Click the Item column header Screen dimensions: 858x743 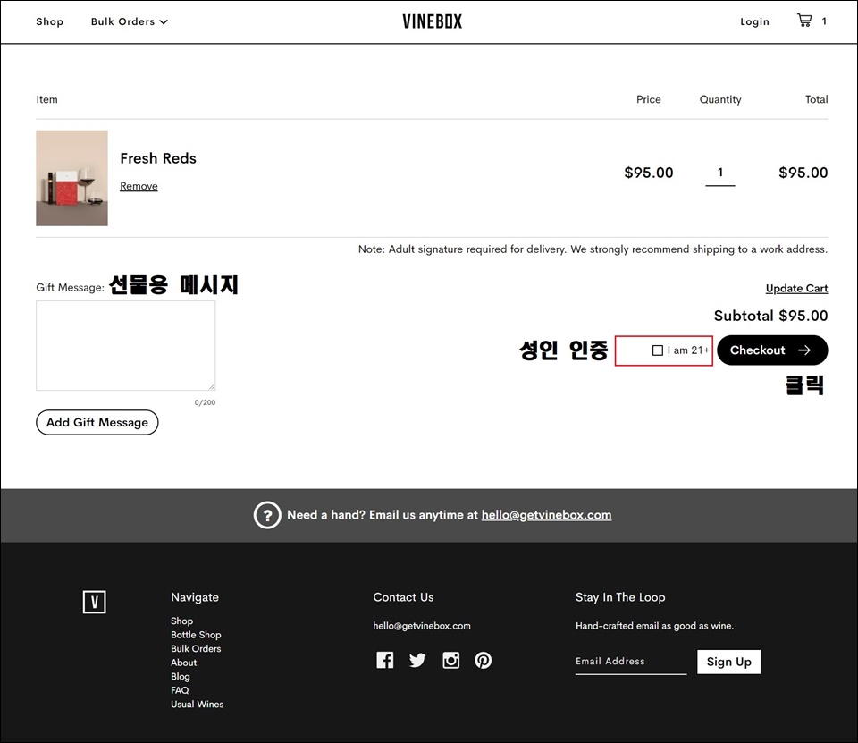click(x=46, y=99)
